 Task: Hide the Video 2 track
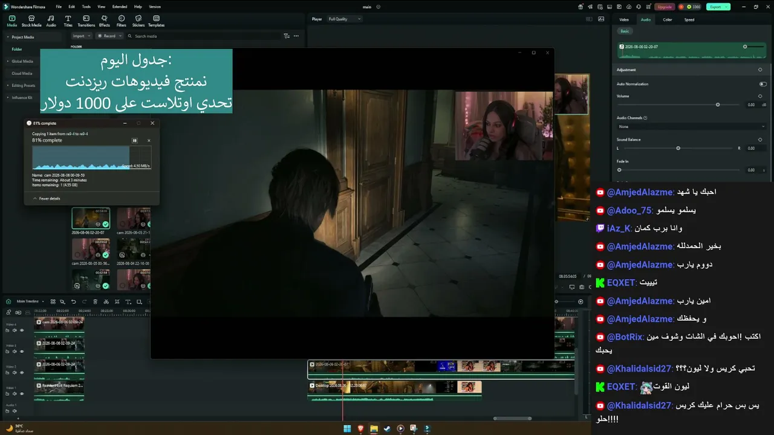point(22,373)
